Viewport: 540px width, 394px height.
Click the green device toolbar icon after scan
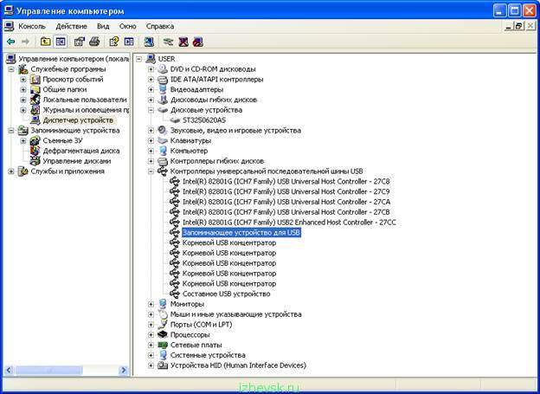click(169, 42)
